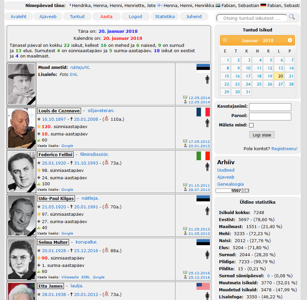Click female gender icon in Selma Multer entry
This screenshot has width=307, height=300.
(x=207, y=255)
